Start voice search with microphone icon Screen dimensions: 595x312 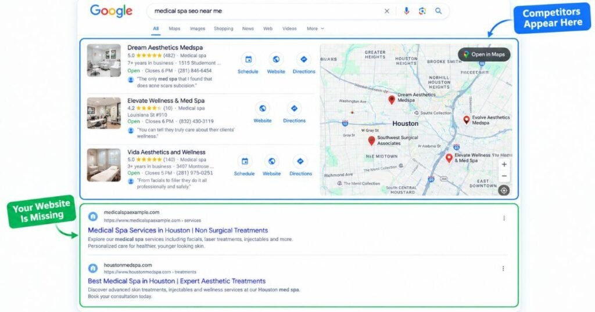pyautogui.click(x=406, y=11)
